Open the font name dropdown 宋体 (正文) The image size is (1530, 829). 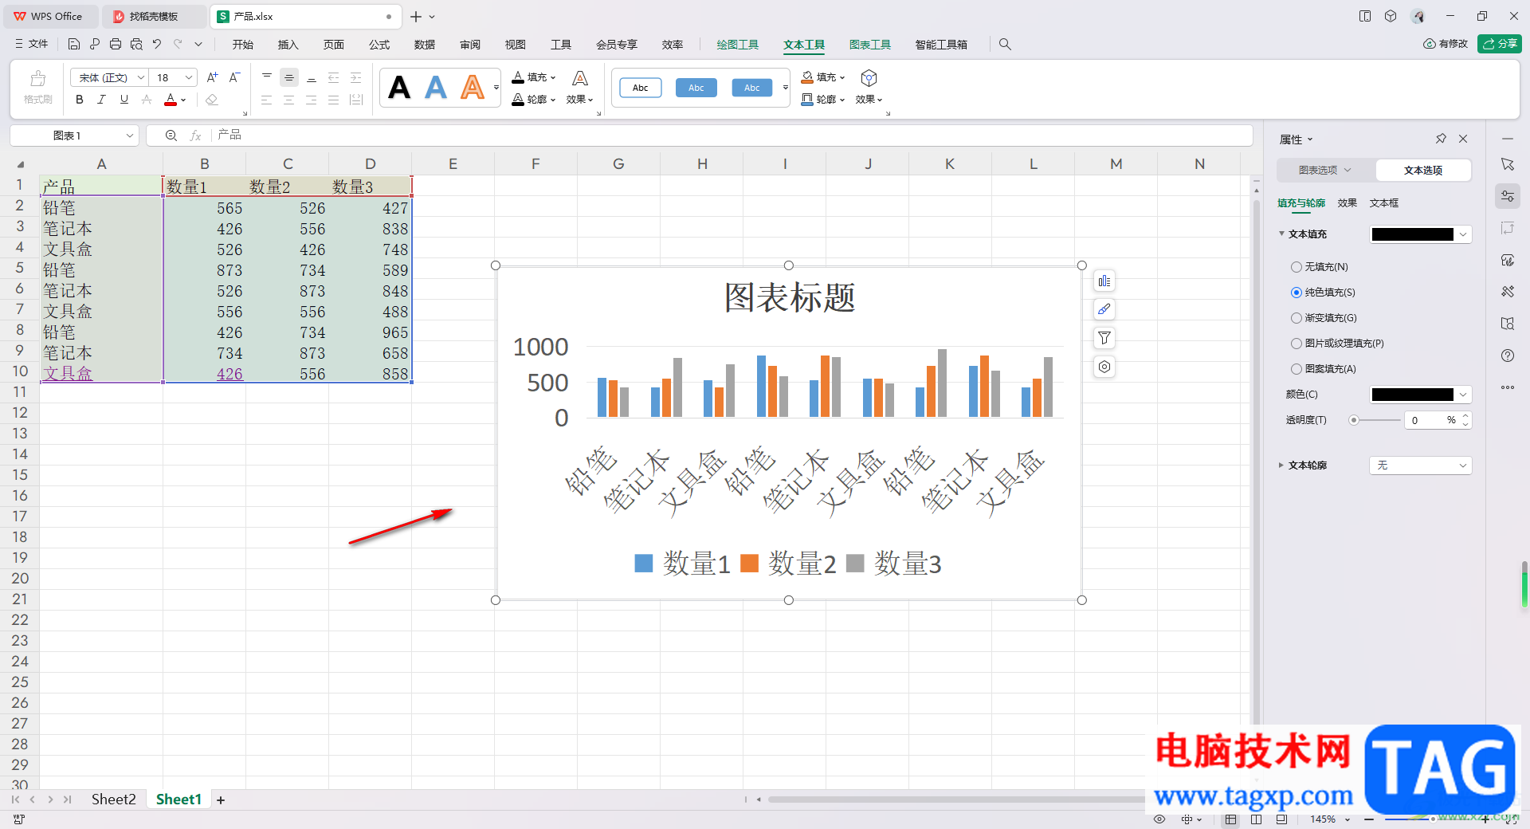pyautogui.click(x=141, y=77)
